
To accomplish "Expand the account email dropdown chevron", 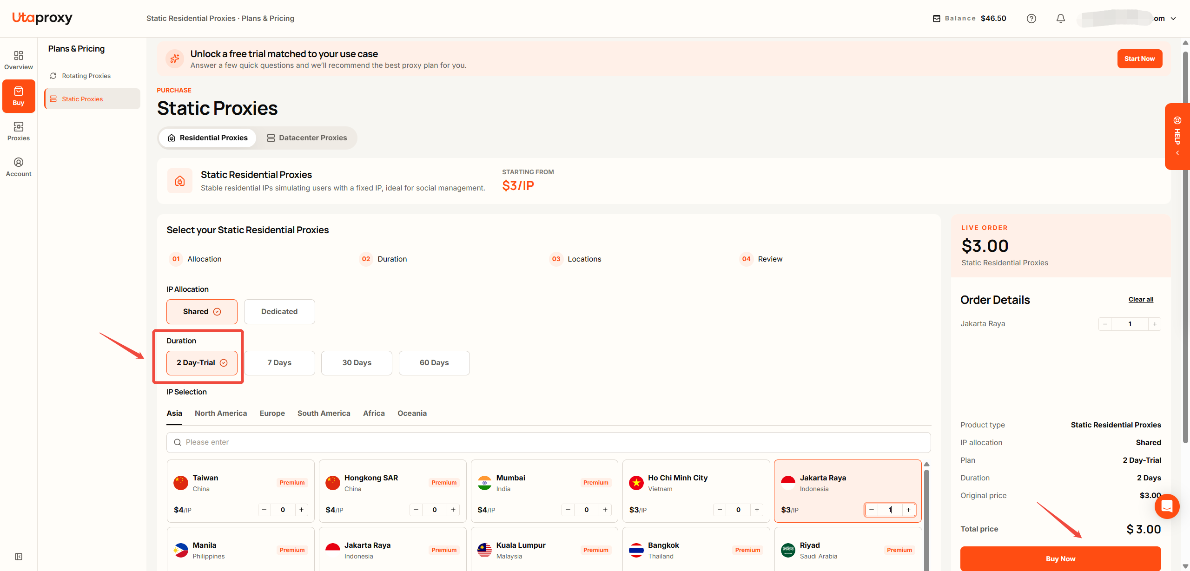I will pyautogui.click(x=1173, y=19).
